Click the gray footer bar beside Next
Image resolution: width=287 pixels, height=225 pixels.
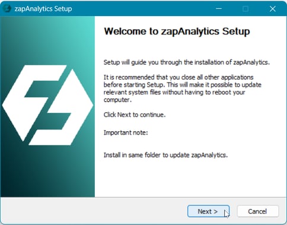point(93,211)
